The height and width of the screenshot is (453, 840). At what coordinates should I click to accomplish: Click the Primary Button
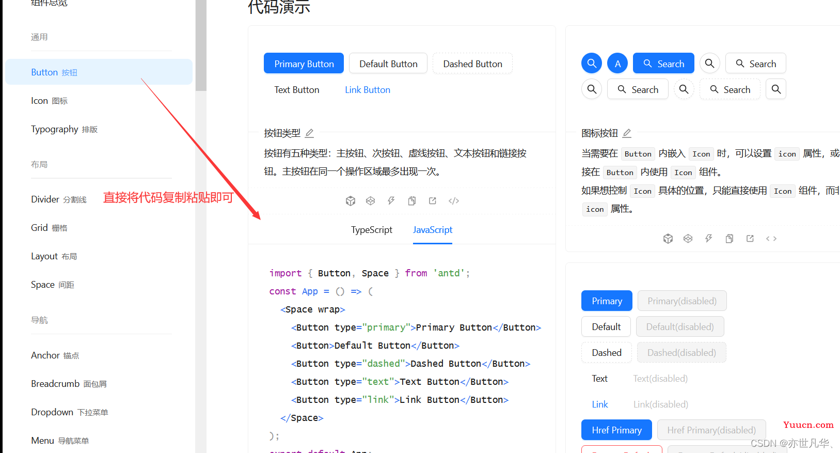click(304, 63)
